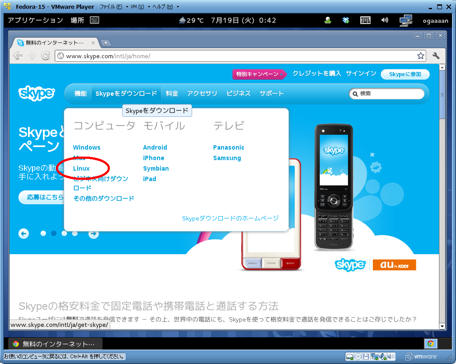Click the site info globe icon in address bar
This screenshot has width=456, height=364.
click(60, 56)
